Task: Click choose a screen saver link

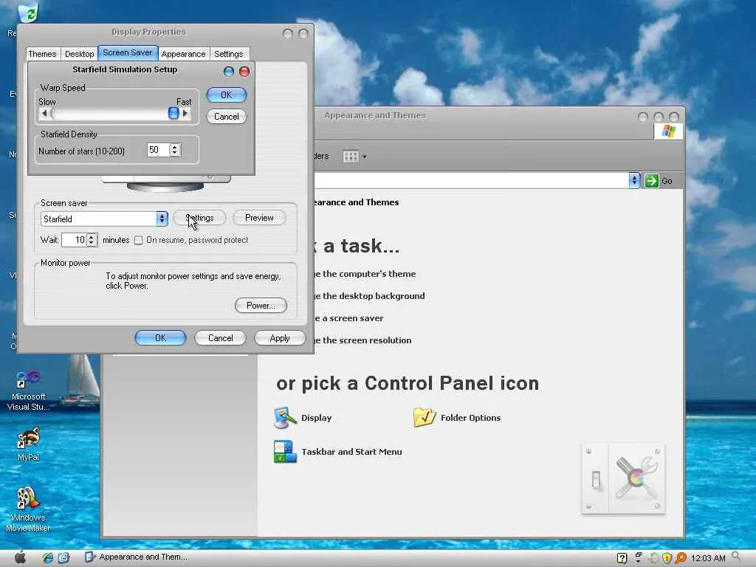Action: [x=348, y=318]
